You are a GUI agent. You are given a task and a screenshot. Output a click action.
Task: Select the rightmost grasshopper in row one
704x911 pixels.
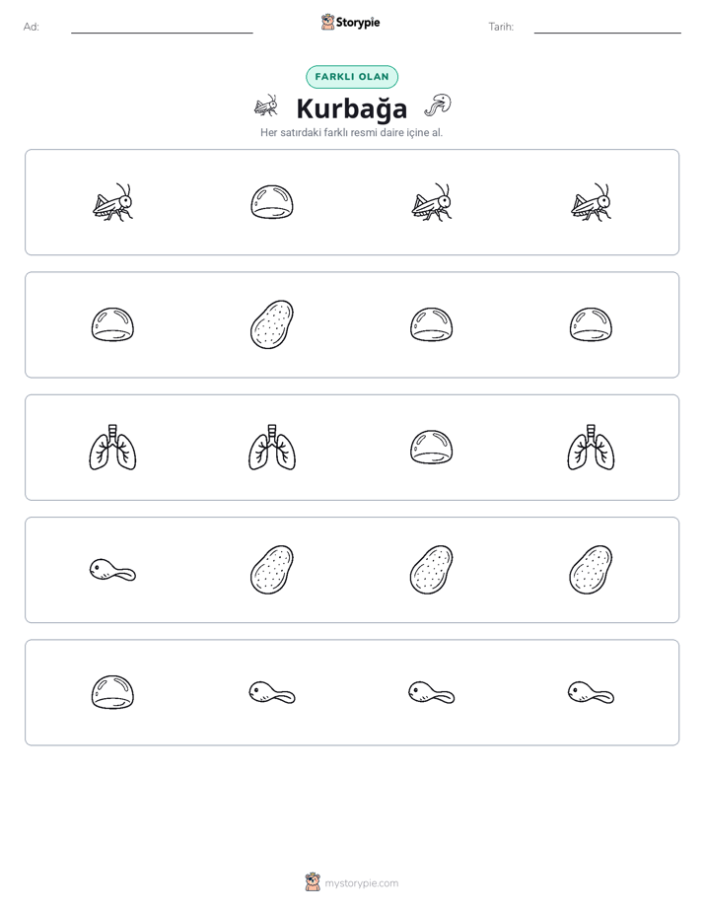[591, 202]
